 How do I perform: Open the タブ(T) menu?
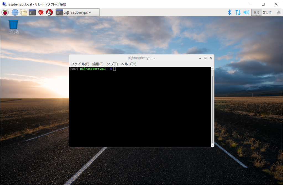coord(112,64)
